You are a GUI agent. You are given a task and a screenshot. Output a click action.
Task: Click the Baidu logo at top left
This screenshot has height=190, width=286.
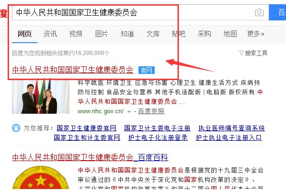[x=4, y=13]
